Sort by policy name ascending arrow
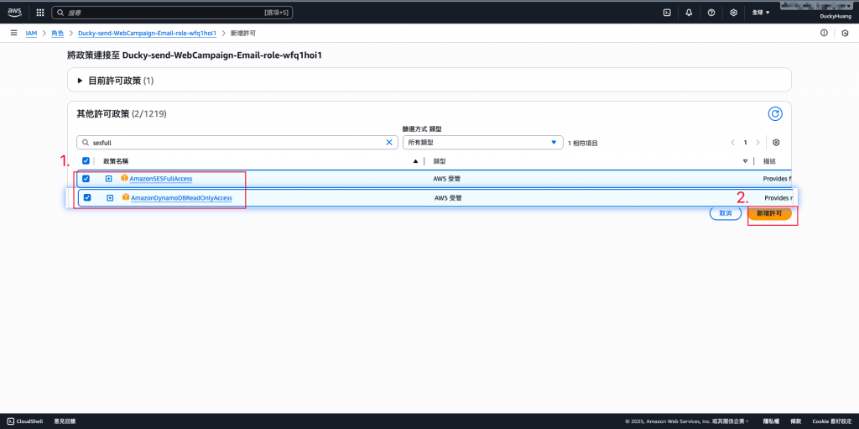The image size is (859, 429). [415, 160]
